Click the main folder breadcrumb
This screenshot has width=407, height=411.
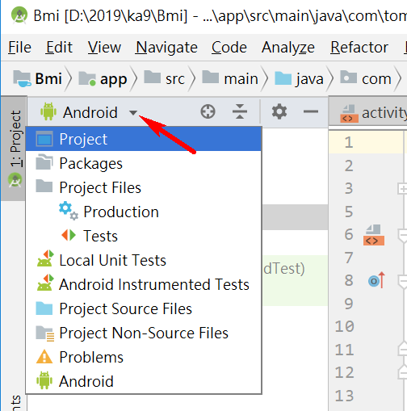pyautogui.click(x=230, y=79)
